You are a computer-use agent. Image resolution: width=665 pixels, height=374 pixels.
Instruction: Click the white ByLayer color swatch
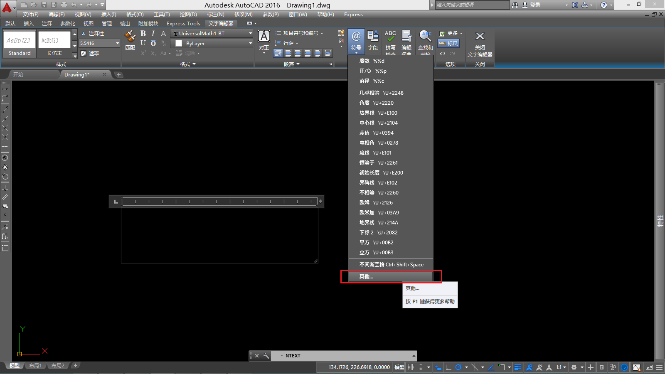pyautogui.click(x=179, y=43)
